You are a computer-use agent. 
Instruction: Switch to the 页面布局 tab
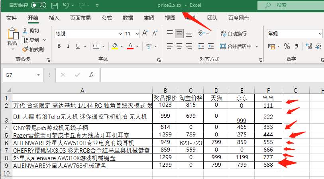pyautogui.click(x=81, y=18)
